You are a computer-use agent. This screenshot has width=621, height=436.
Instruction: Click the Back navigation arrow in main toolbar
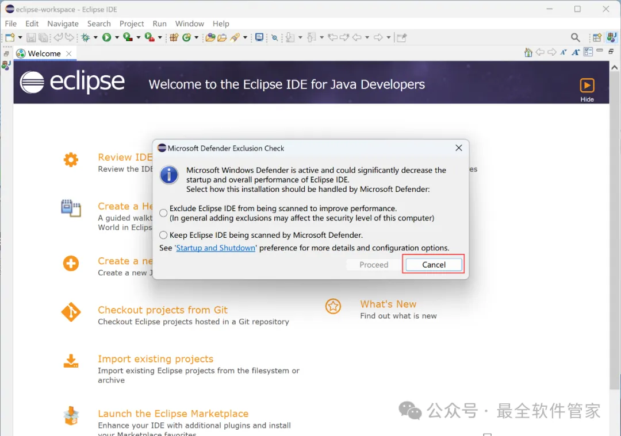click(x=357, y=37)
